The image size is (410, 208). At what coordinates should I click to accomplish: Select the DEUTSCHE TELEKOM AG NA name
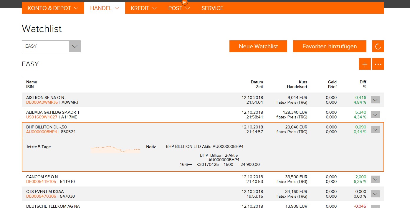(53, 206)
